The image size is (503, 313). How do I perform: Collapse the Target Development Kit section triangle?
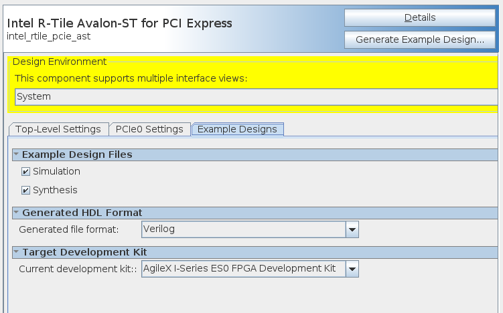pyautogui.click(x=16, y=252)
